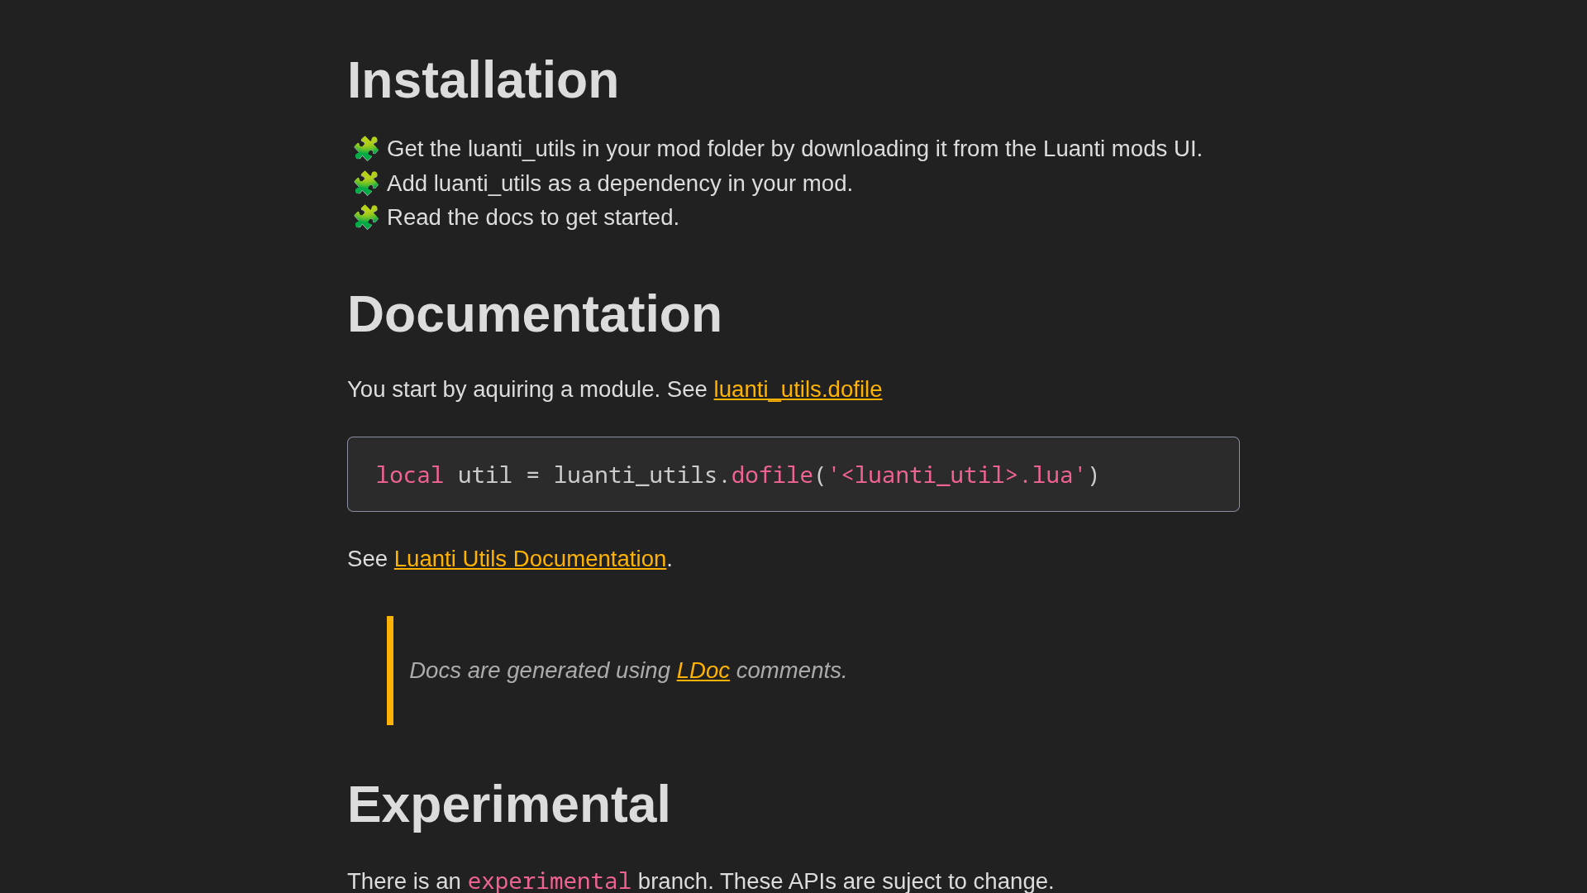1587x893 pixels.
Task: Click the yellow blockquote bar
Action: click(390, 671)
